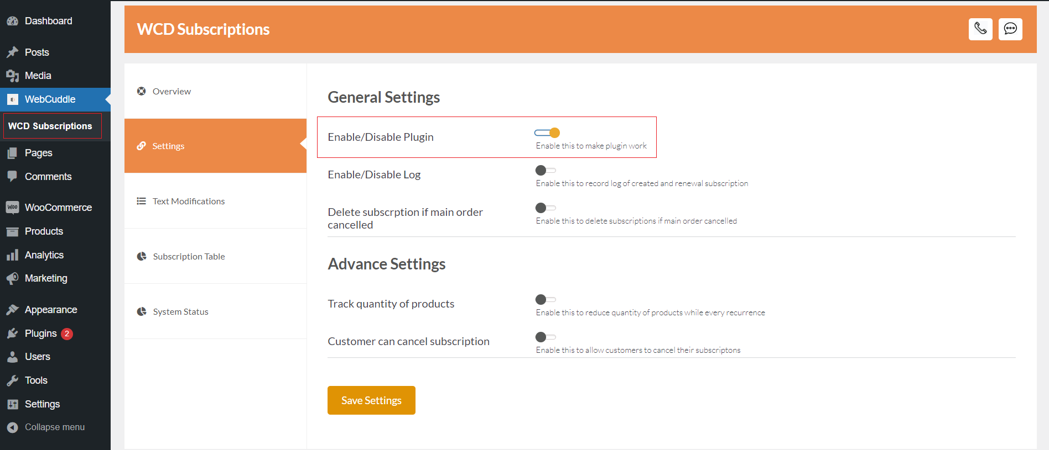
Task: Navigate to Products in sidebar
Action: tap(55, 231)
